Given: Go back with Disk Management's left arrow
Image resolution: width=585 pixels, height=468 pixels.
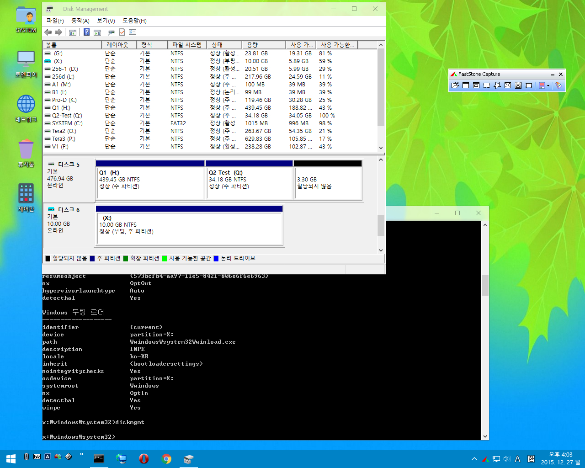Looking at the screenshot, I should (48, 32).
